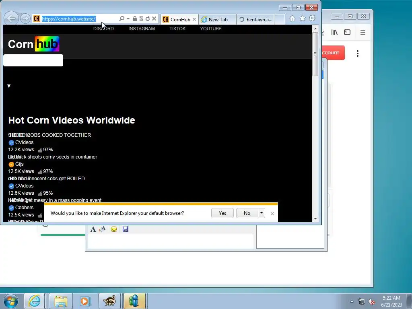The image size is (412, 309).
Task: Click the Internet Explorer Home icon
Action: pos(293,19)
